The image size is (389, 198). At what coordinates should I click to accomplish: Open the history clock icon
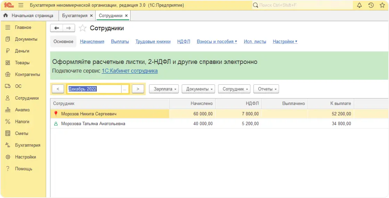371,5
